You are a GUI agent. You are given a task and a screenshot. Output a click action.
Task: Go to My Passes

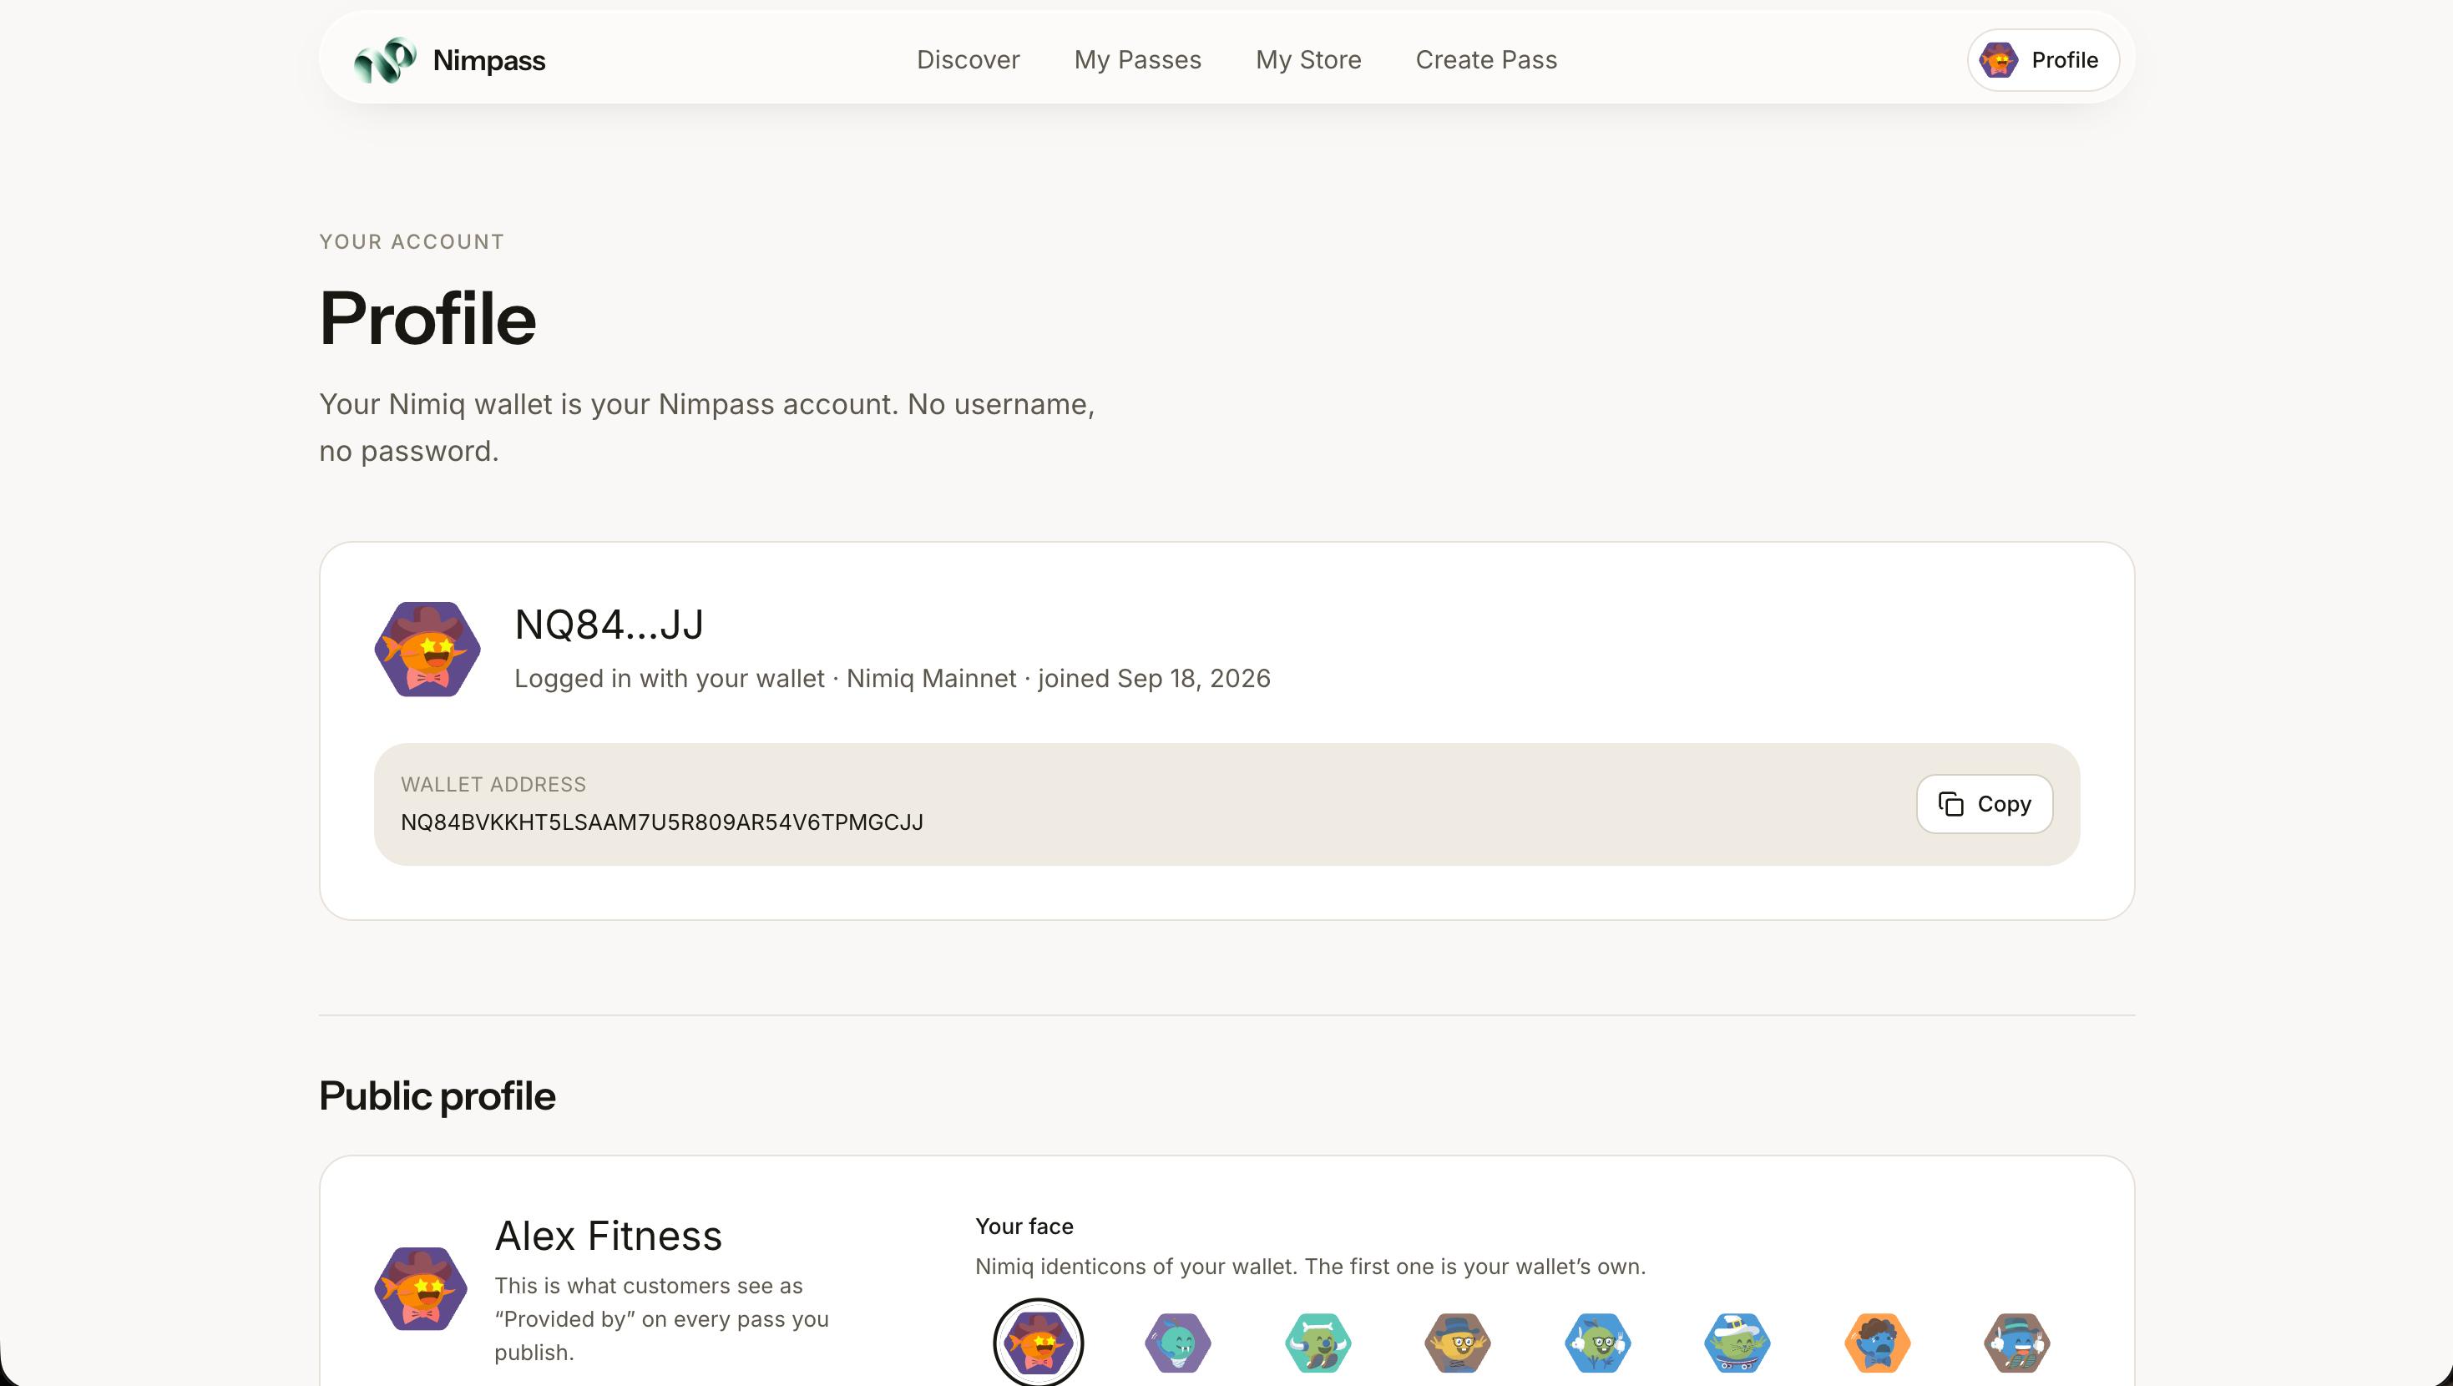1137,59
